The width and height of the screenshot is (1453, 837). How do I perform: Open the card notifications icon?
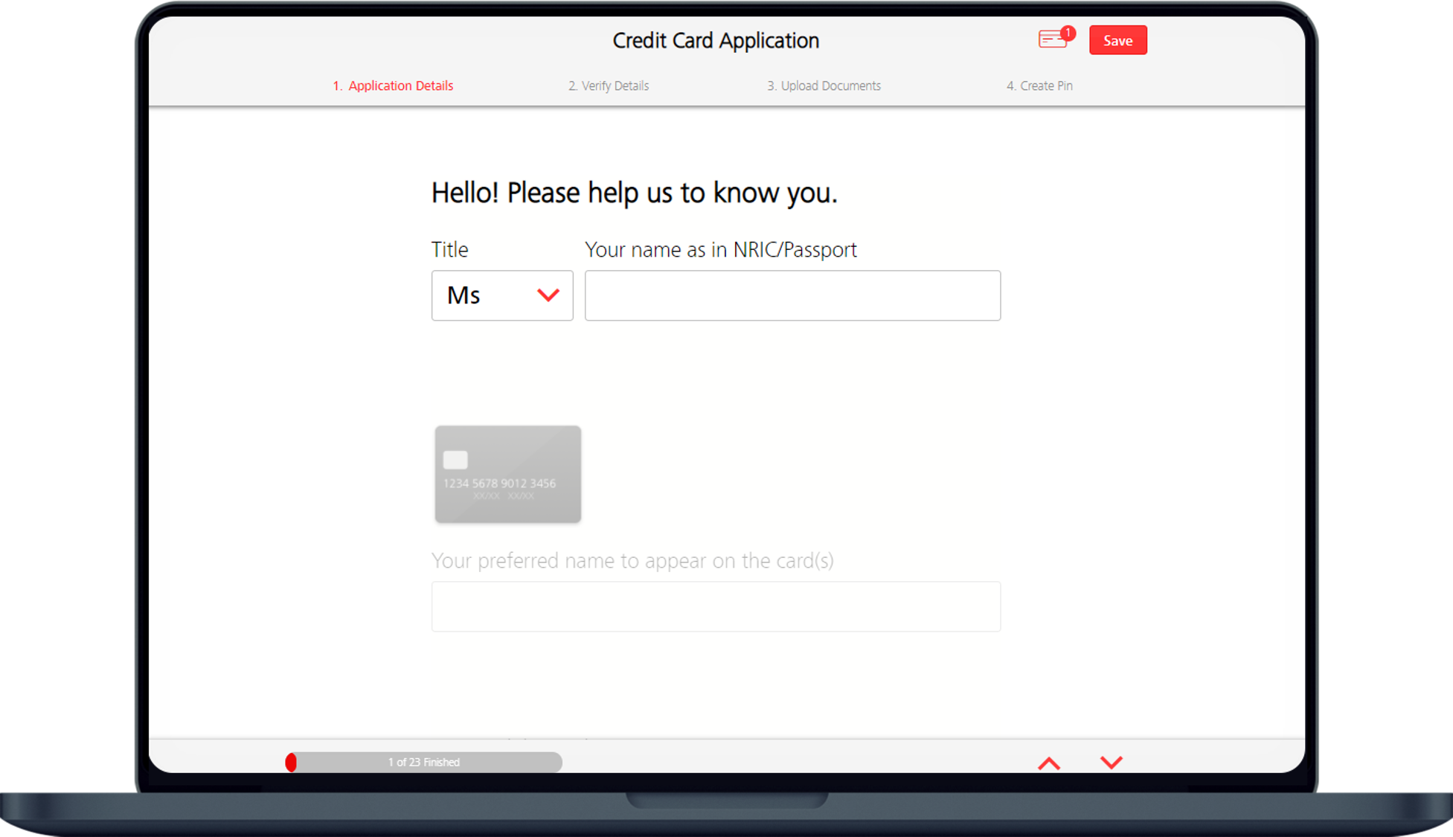coord(1051,40)
